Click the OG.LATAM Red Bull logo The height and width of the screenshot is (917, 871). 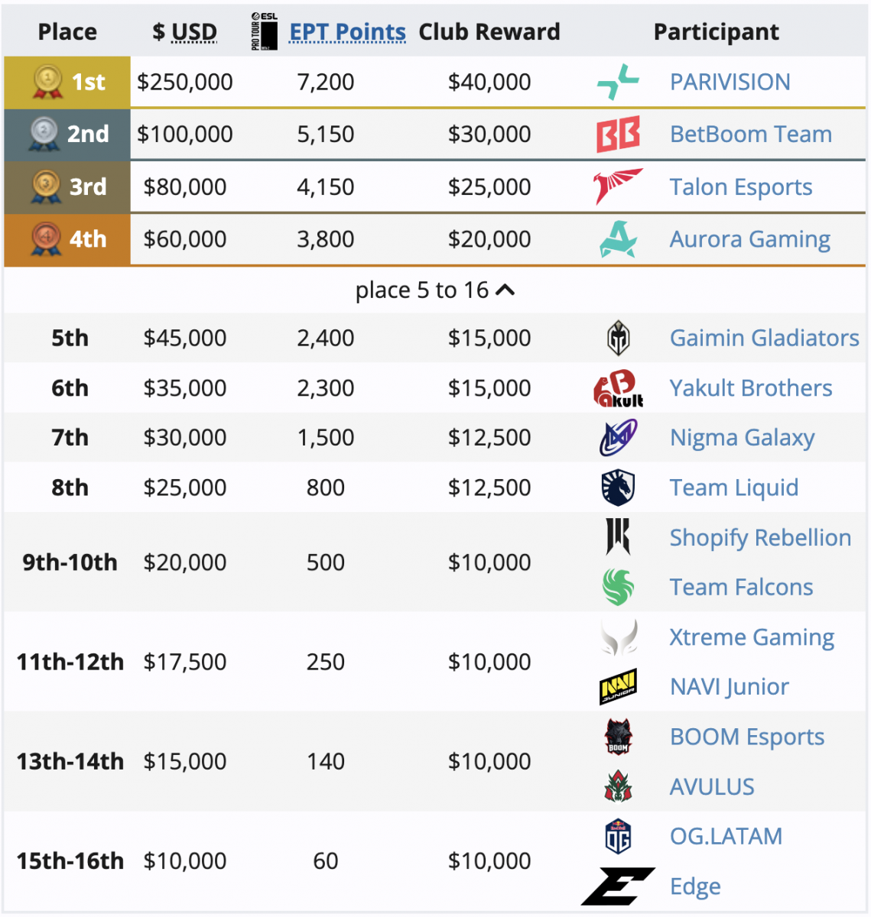(x=618, y=837)
